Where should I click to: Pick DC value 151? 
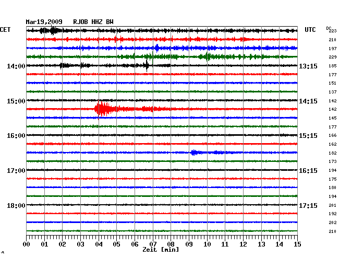pyautogui.click(x=333, y=83)
